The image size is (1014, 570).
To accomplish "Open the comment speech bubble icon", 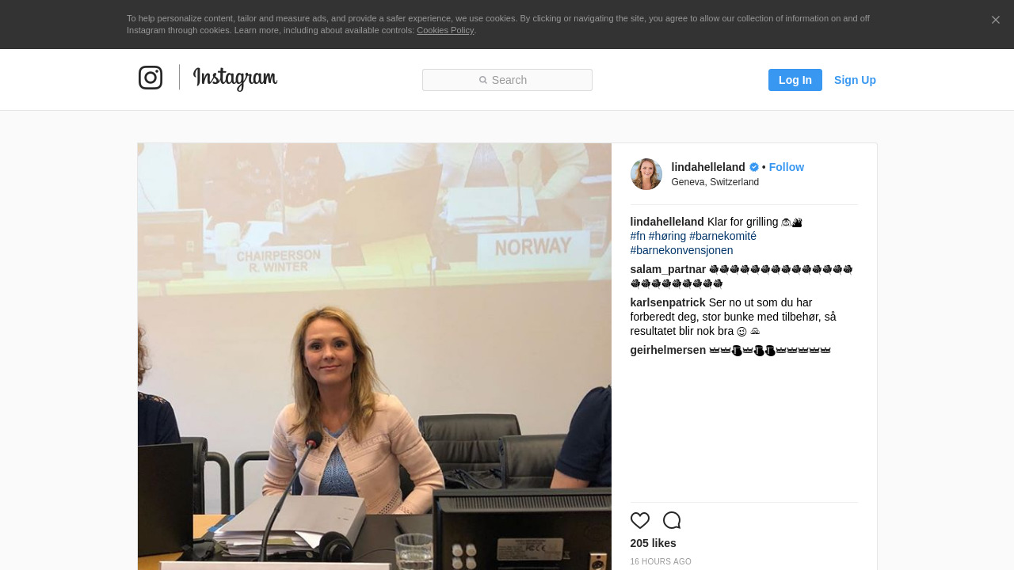I will pos(672,520).
